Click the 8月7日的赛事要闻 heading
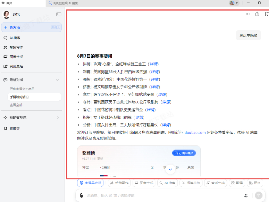Viewport: 269px width, 202px height. 94,56
